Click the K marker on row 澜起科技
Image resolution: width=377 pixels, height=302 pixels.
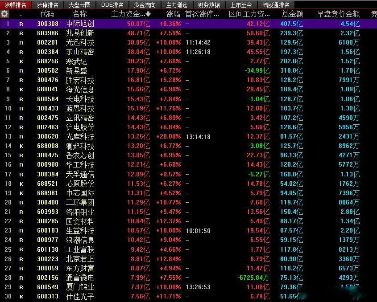21,146
